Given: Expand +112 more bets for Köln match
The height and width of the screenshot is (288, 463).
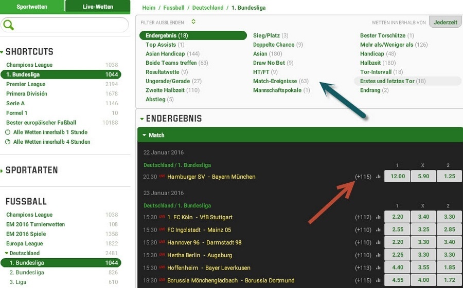Looking at the screenshot, I should pos(363,217).
